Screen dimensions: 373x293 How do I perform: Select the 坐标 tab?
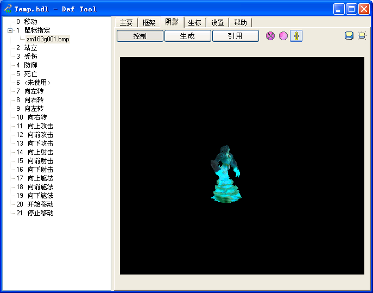click(x=194, y=22)
